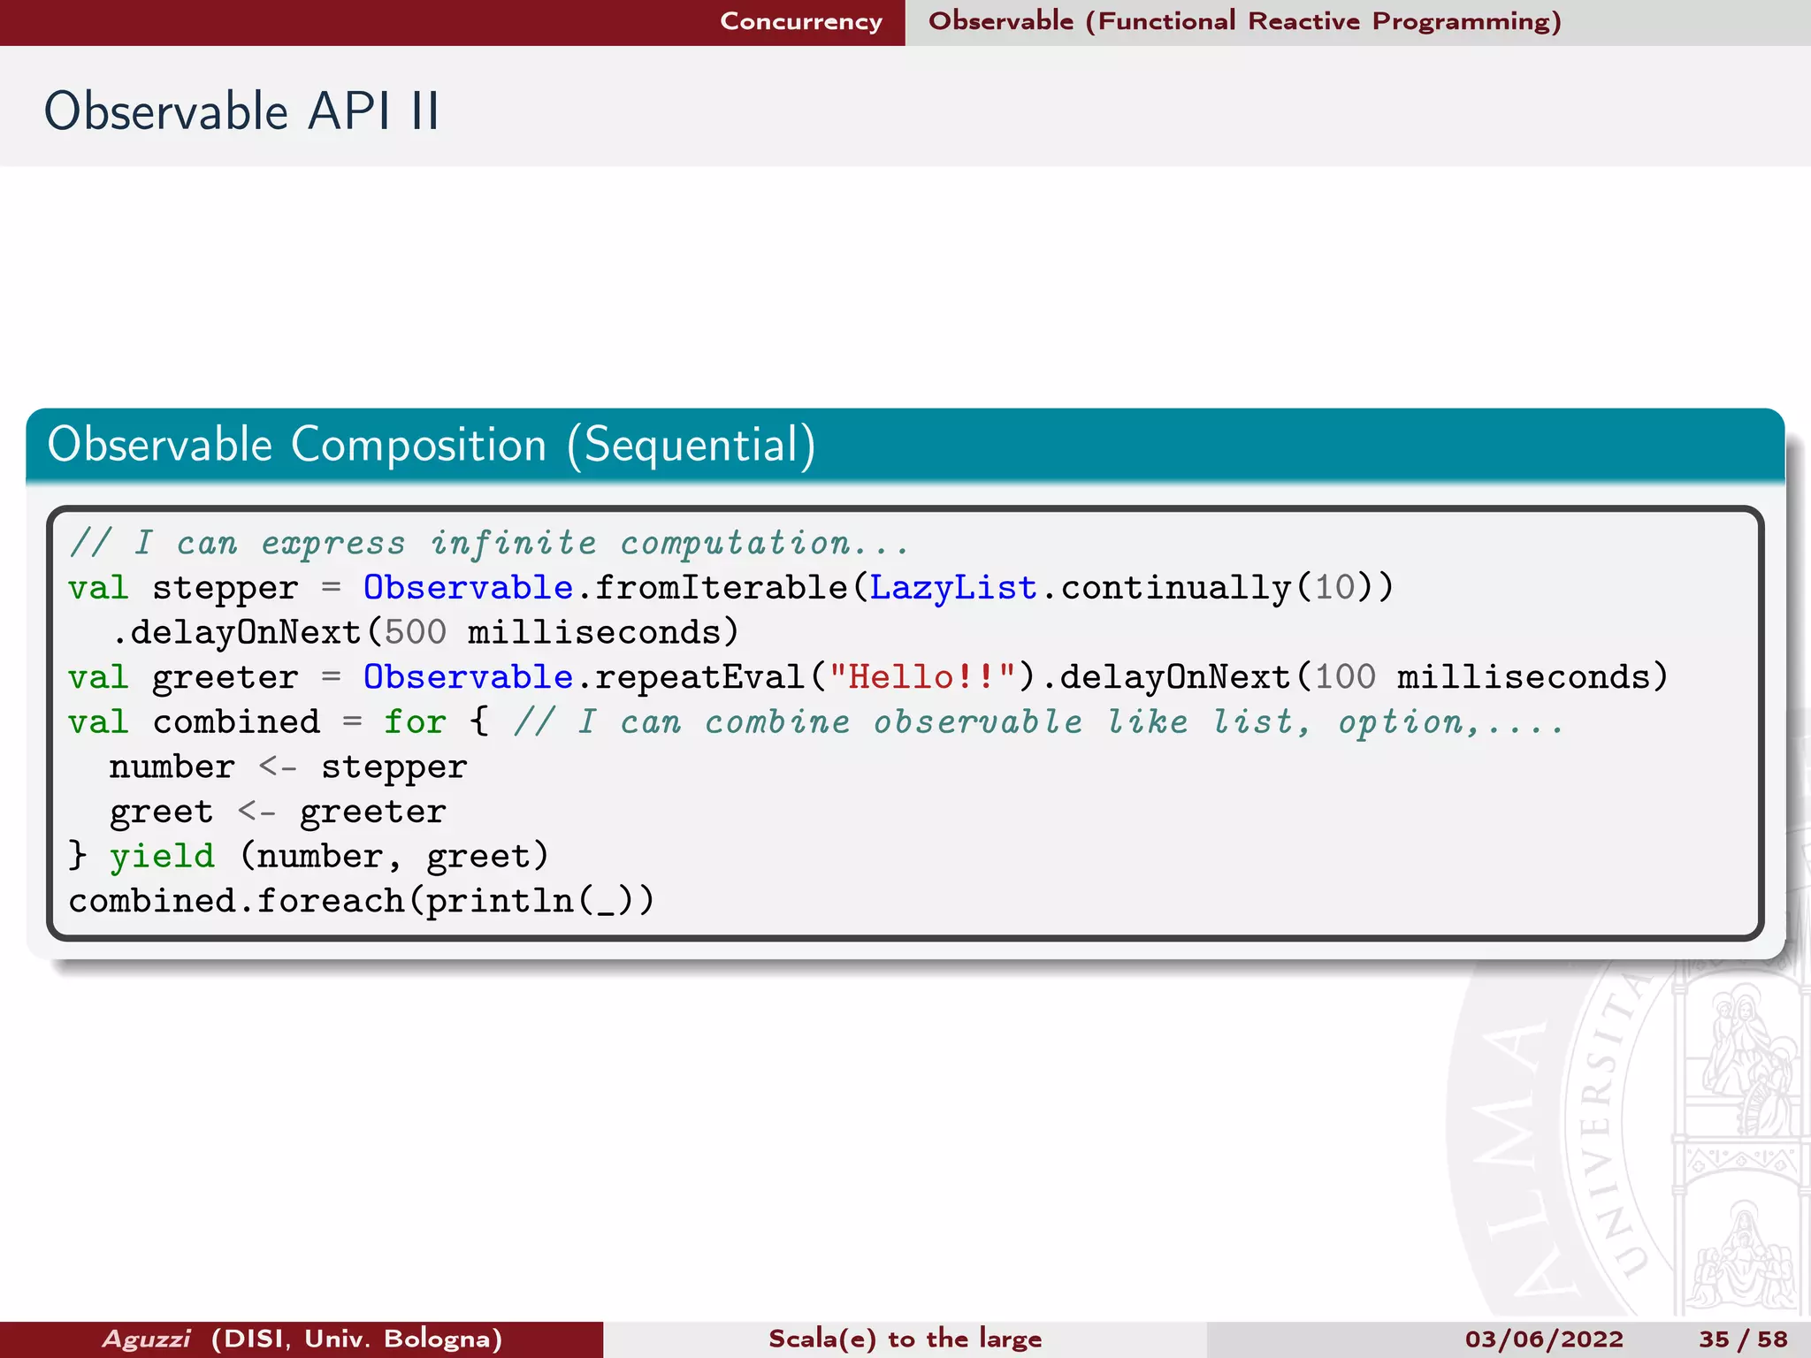Click the LazyList keyword in code
The height and width of the screenshot is (1358, 1811).
[952, 588]
